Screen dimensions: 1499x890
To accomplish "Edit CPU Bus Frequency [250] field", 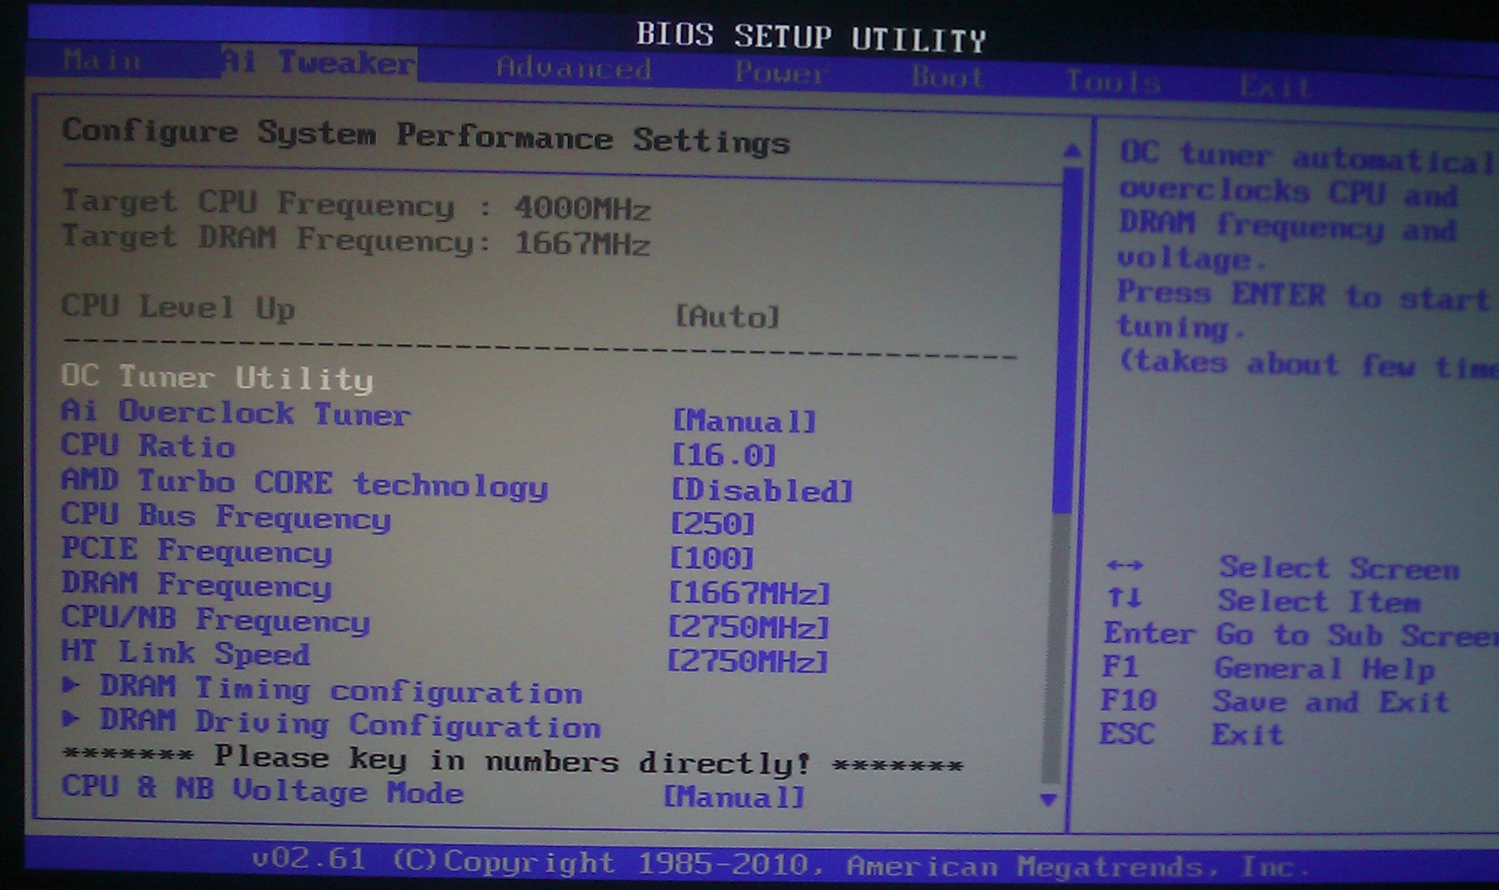I will pyautogui.click(x=712, y=523).
